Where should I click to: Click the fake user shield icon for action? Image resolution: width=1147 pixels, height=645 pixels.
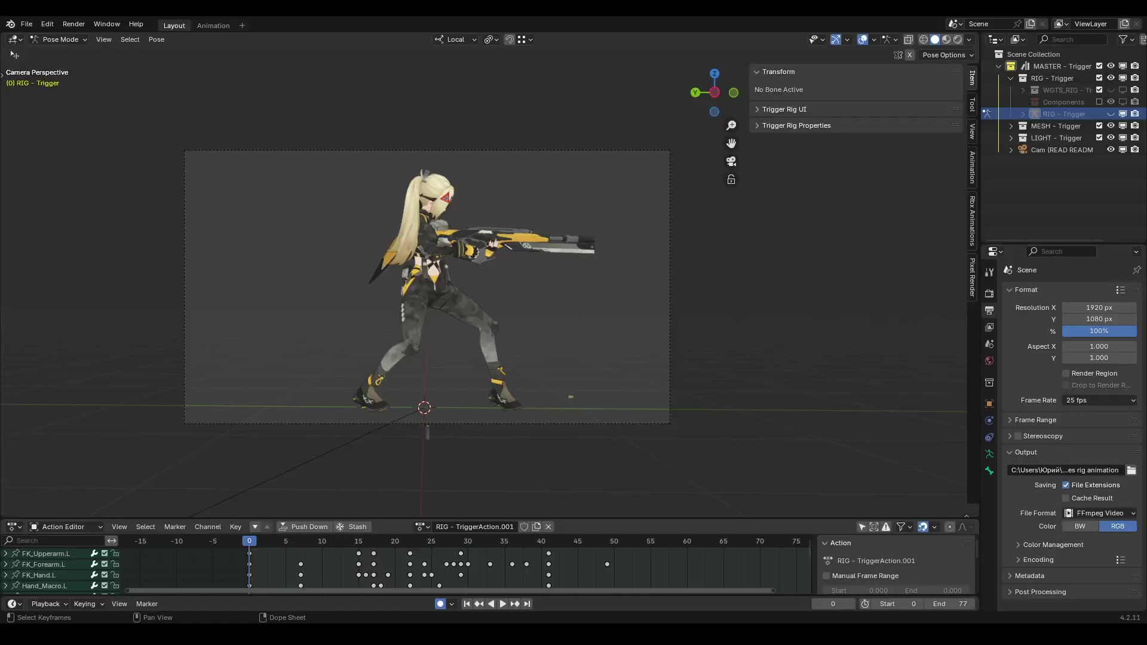pos(524,527)
